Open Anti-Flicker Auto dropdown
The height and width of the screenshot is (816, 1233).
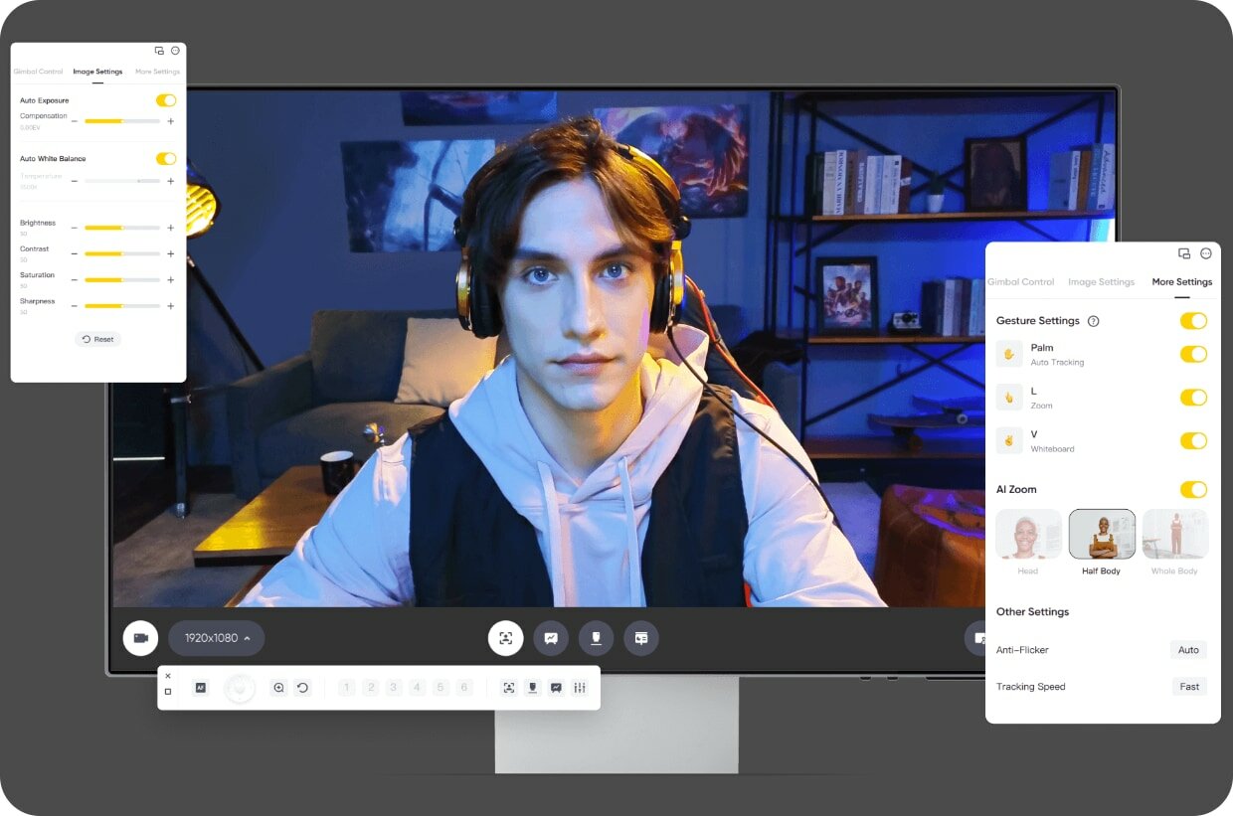(x=1188, y=650)
